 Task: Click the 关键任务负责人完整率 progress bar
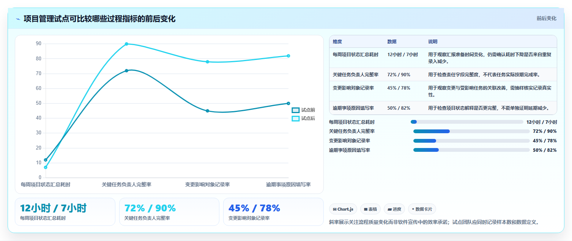tap(471, 131)
